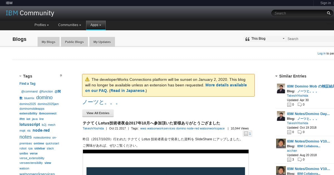The width and height of the screenshot is (334, 175).
Task: Click the like smiley icon on the post
Action: [x=246, y=134]
